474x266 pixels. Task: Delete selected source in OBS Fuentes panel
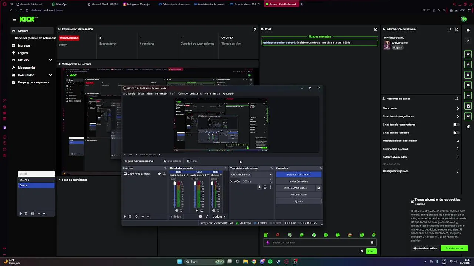pos(130,216)
